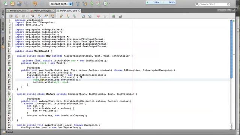Open the search magnifier options dropdown

point(198,4)
